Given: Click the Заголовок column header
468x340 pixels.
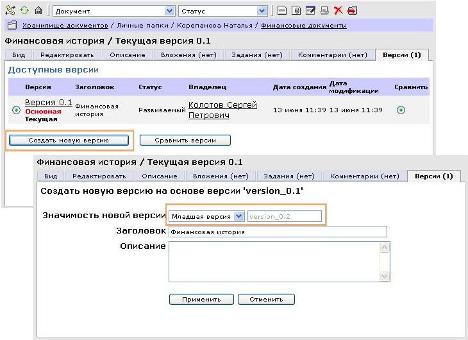Looking at the screenshot, I should pos(95,87).
